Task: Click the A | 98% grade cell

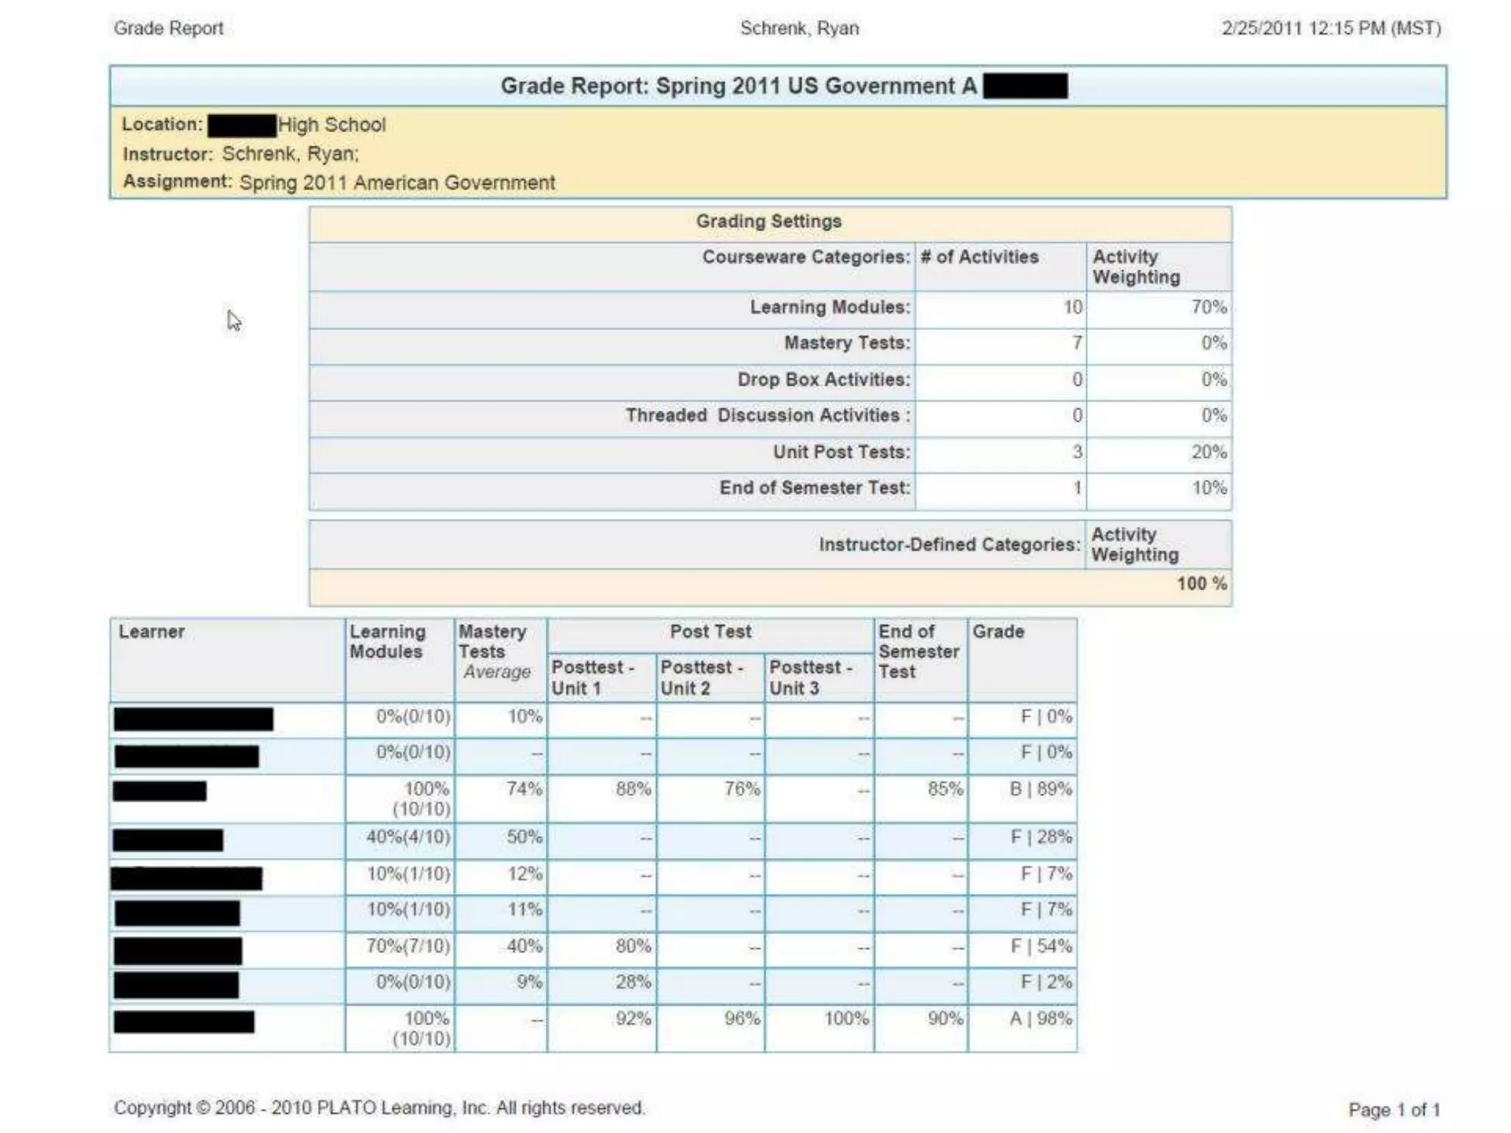Action: [1040, 1019]
